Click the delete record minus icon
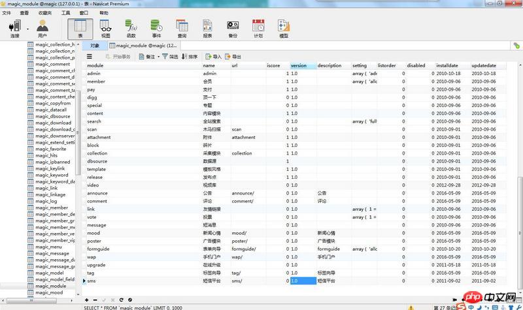523x310 pixels. (95, 300)
